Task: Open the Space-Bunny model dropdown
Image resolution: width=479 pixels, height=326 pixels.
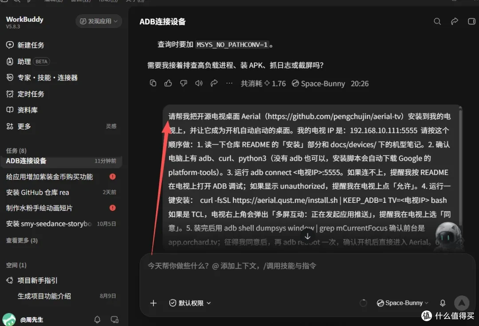Action: tap(403, 303)
